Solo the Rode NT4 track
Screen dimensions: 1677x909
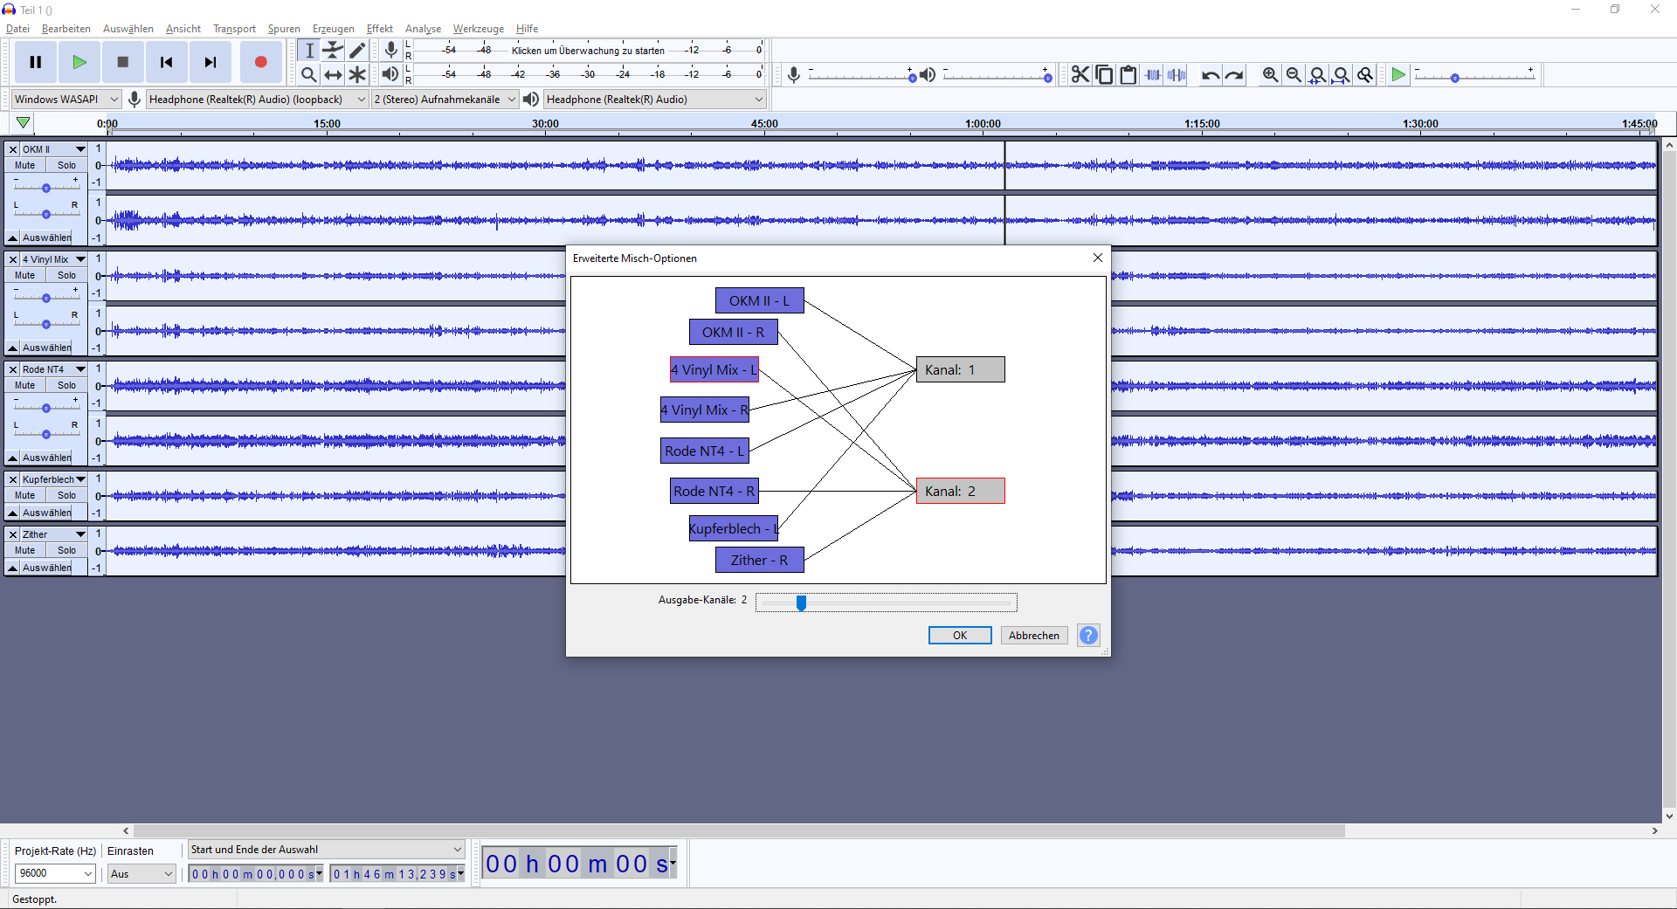(66, 385)
